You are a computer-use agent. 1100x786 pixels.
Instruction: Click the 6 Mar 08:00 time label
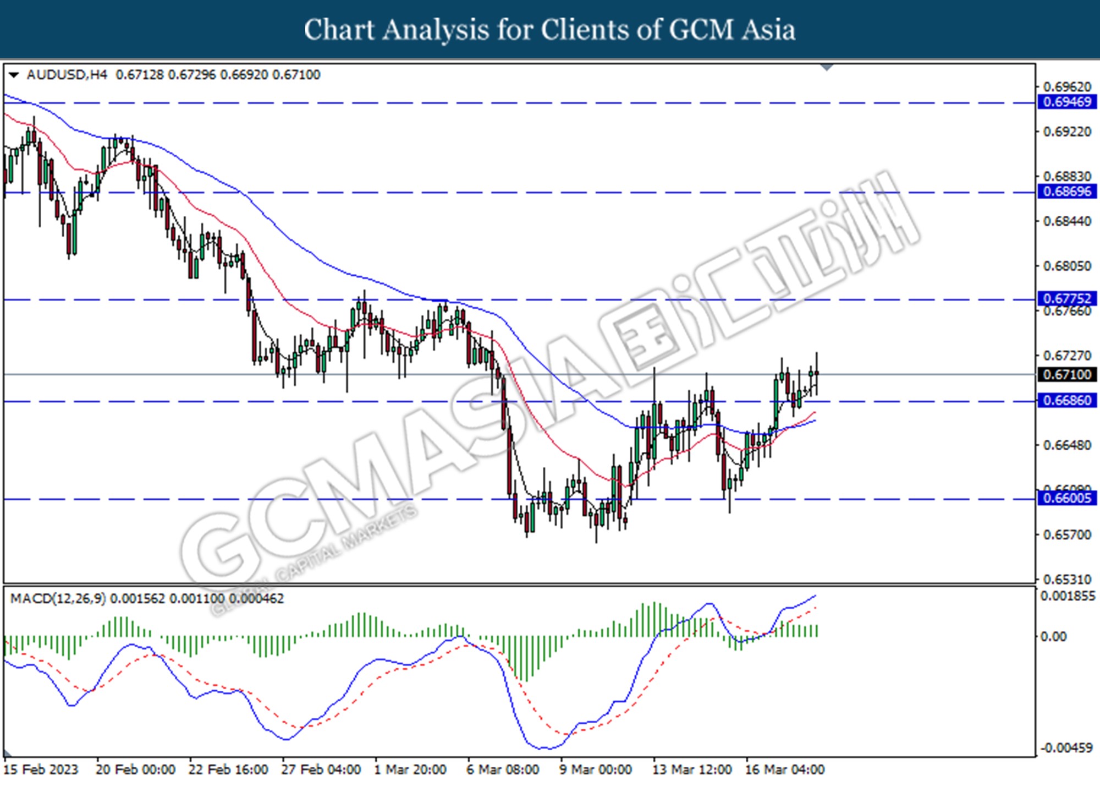(x=503, y=769)
